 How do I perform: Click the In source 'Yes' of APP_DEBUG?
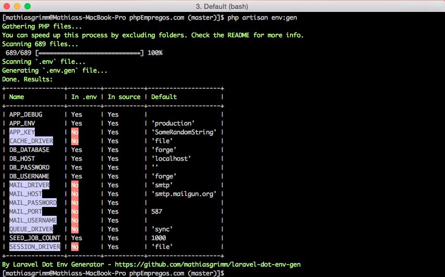pyautogui.click(x=113, y=115)
